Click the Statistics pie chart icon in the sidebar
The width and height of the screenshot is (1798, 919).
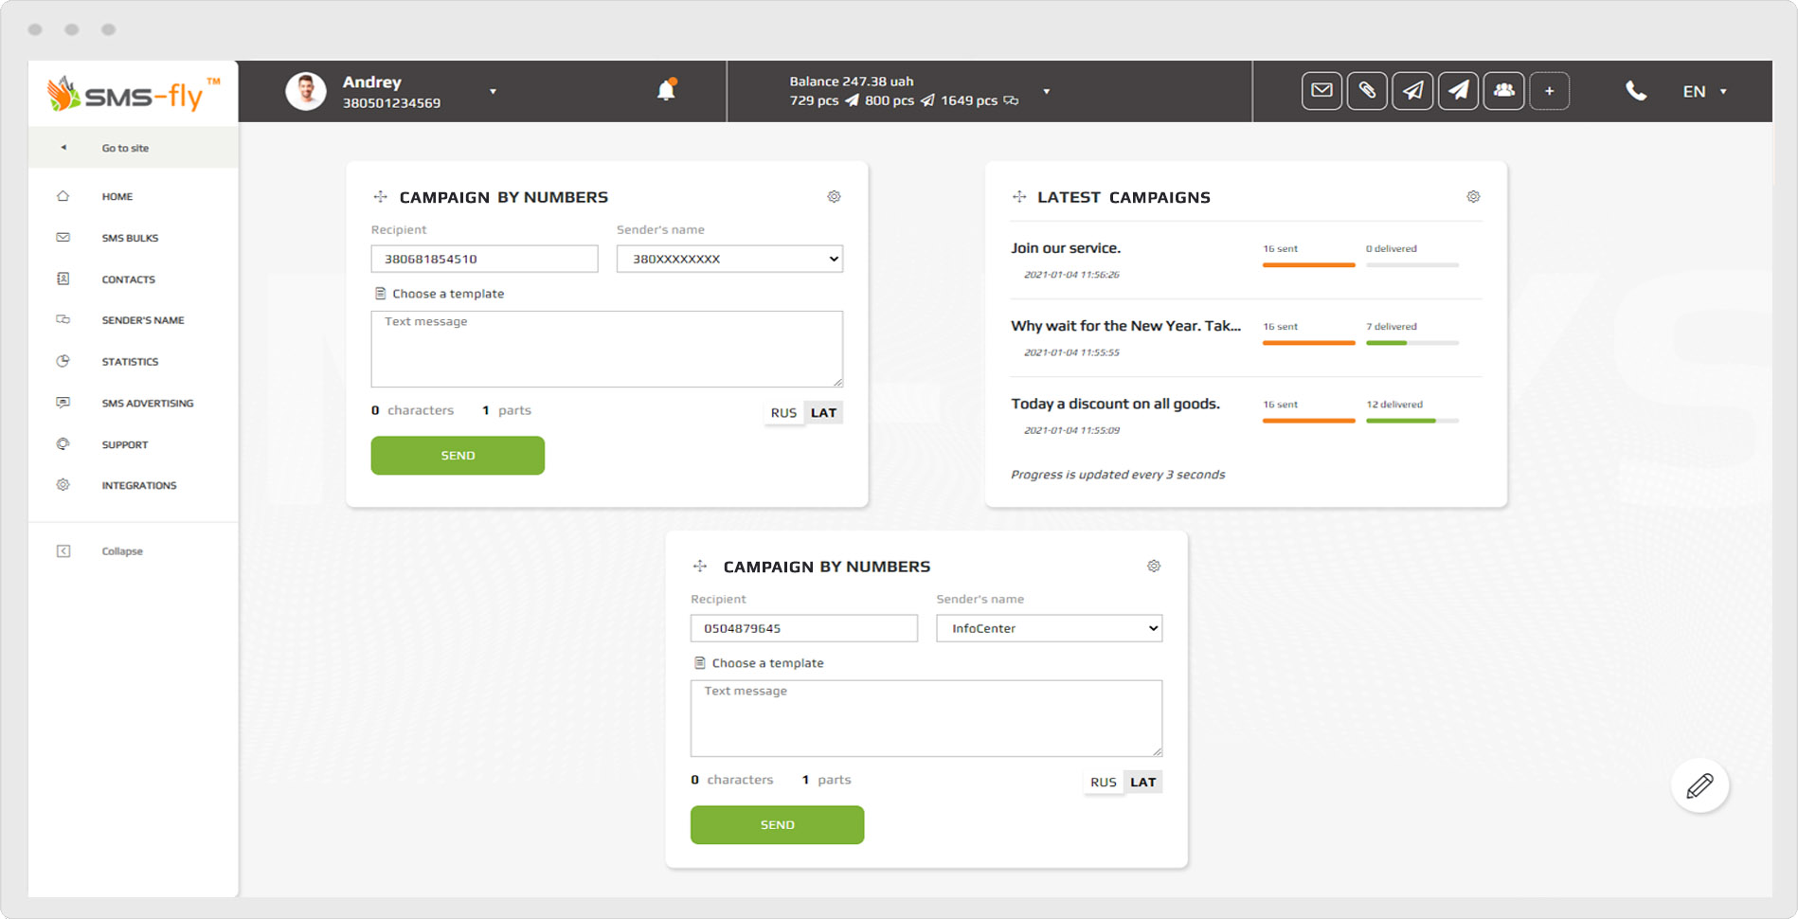pos(63,361)
